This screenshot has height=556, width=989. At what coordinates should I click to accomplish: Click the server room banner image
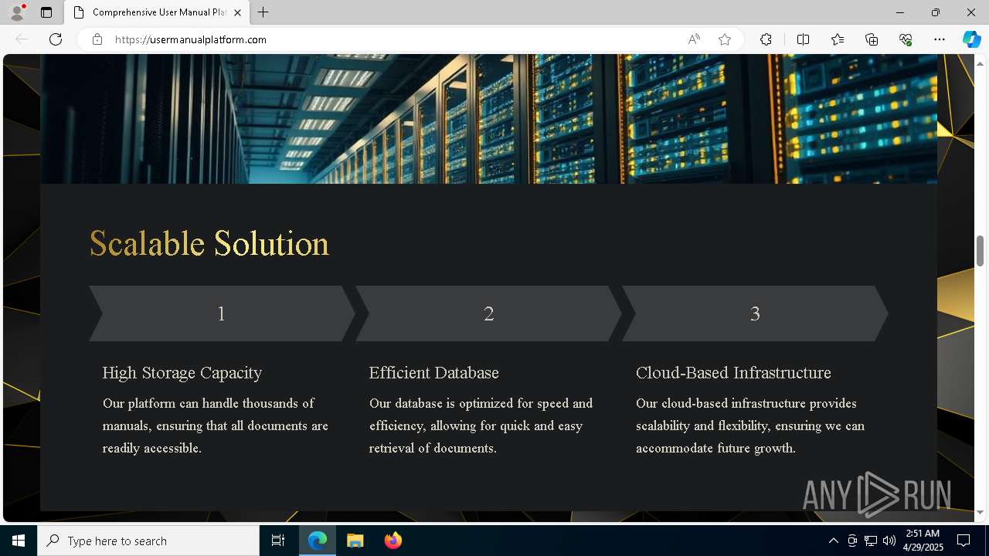coord(488,119)
